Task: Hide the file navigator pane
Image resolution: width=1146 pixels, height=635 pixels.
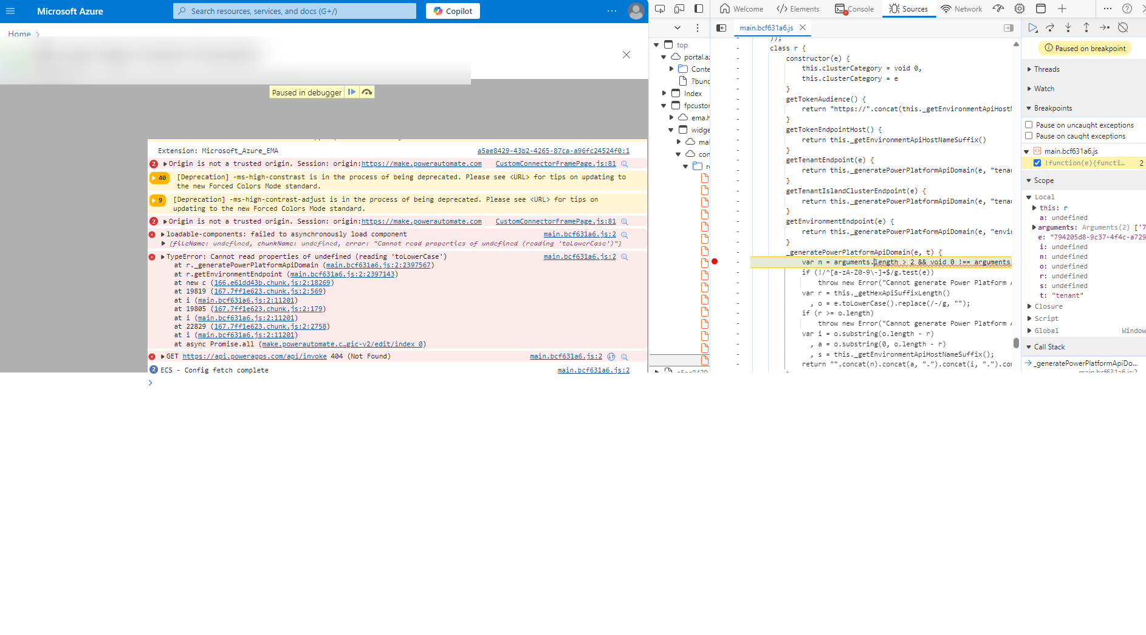Action: 721,28
